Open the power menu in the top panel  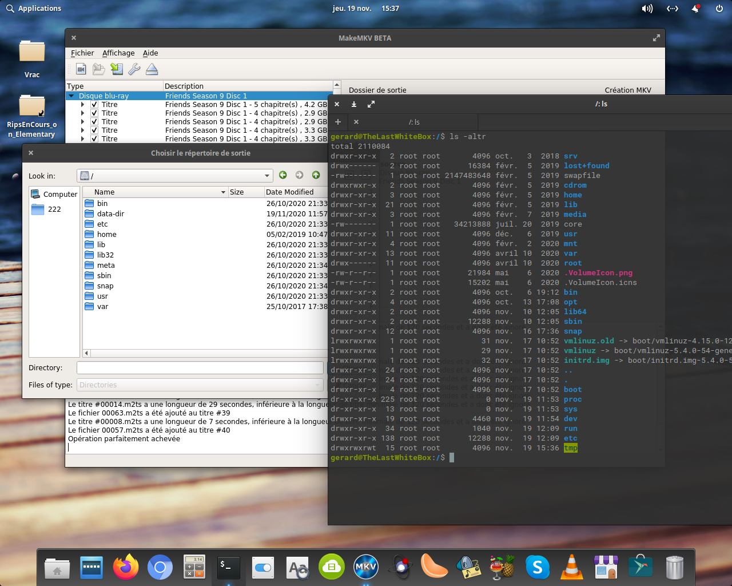pos(719,9)
